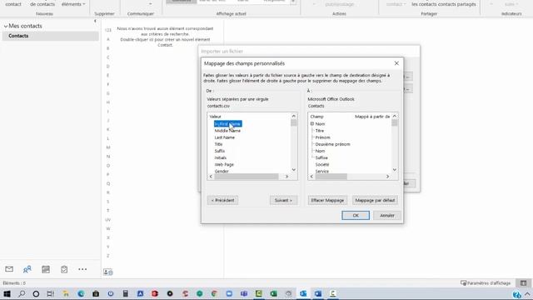Viewport: 533px width, 300px height.
Task: Click Effacer Mappage to clear mappings
Action: (x=327, y=200)
